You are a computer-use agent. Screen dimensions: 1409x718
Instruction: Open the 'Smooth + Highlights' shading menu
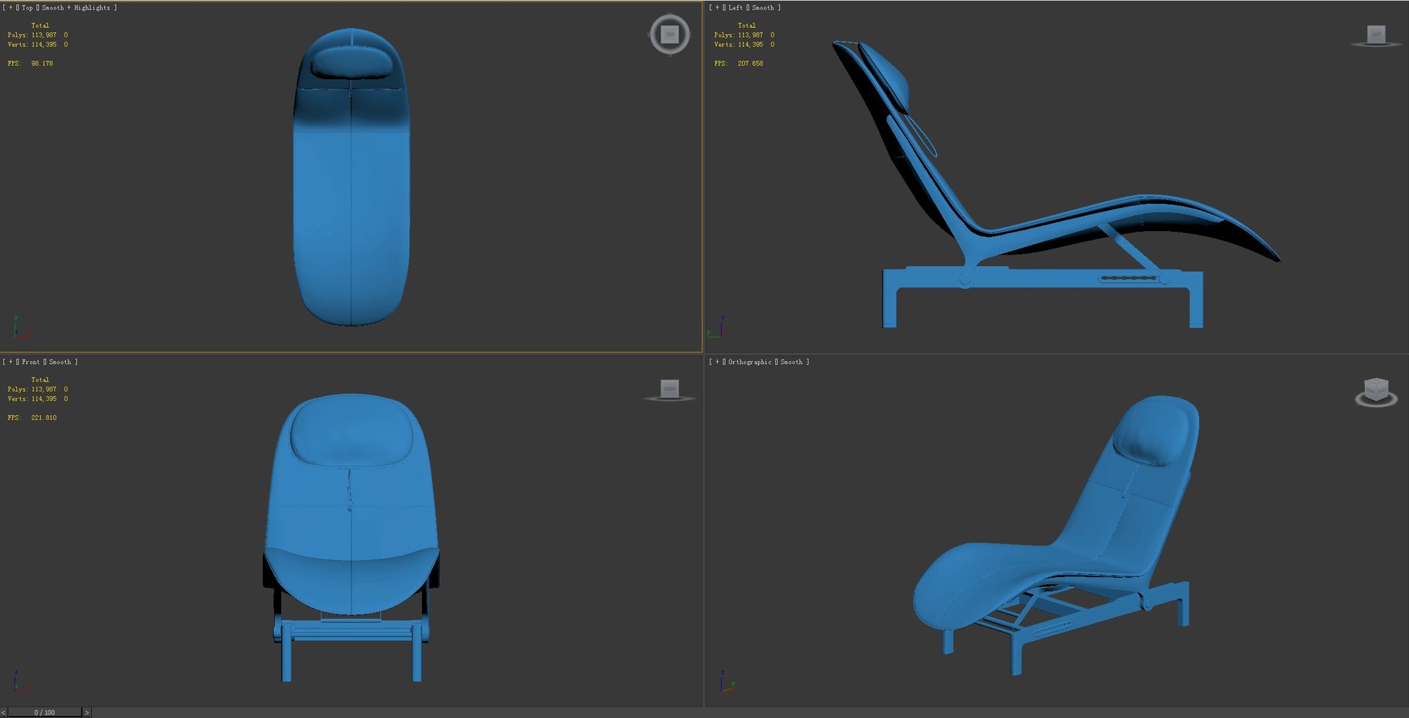pos(76,7)
